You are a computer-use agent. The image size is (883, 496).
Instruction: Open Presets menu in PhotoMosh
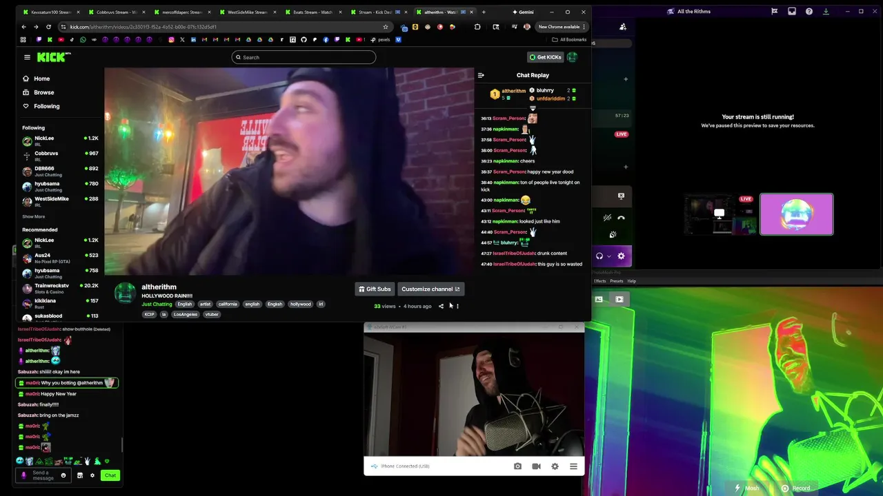pyautogui.click(x=616, y=281)
